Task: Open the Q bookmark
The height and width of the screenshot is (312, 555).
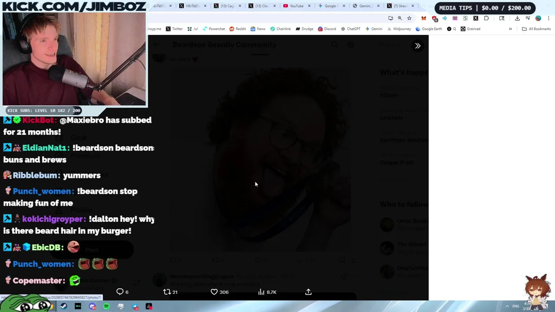Action: point(452,29)
